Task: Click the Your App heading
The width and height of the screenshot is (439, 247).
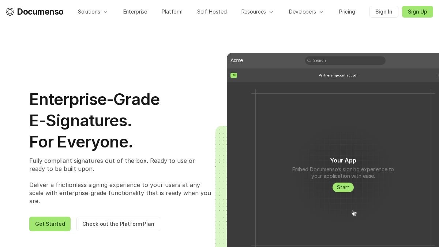Action: coord(343,160)
